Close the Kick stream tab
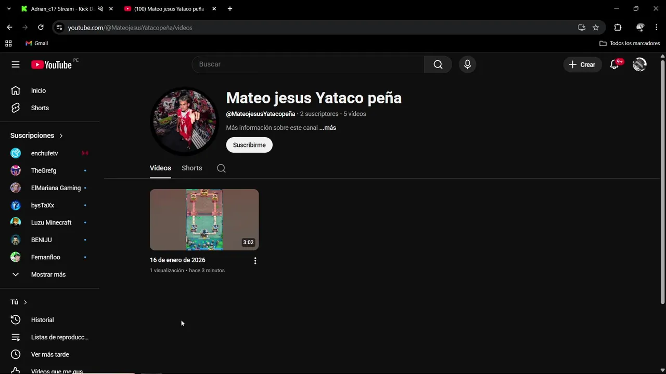This screenshot has height=374, width=666. coord(111,9)
